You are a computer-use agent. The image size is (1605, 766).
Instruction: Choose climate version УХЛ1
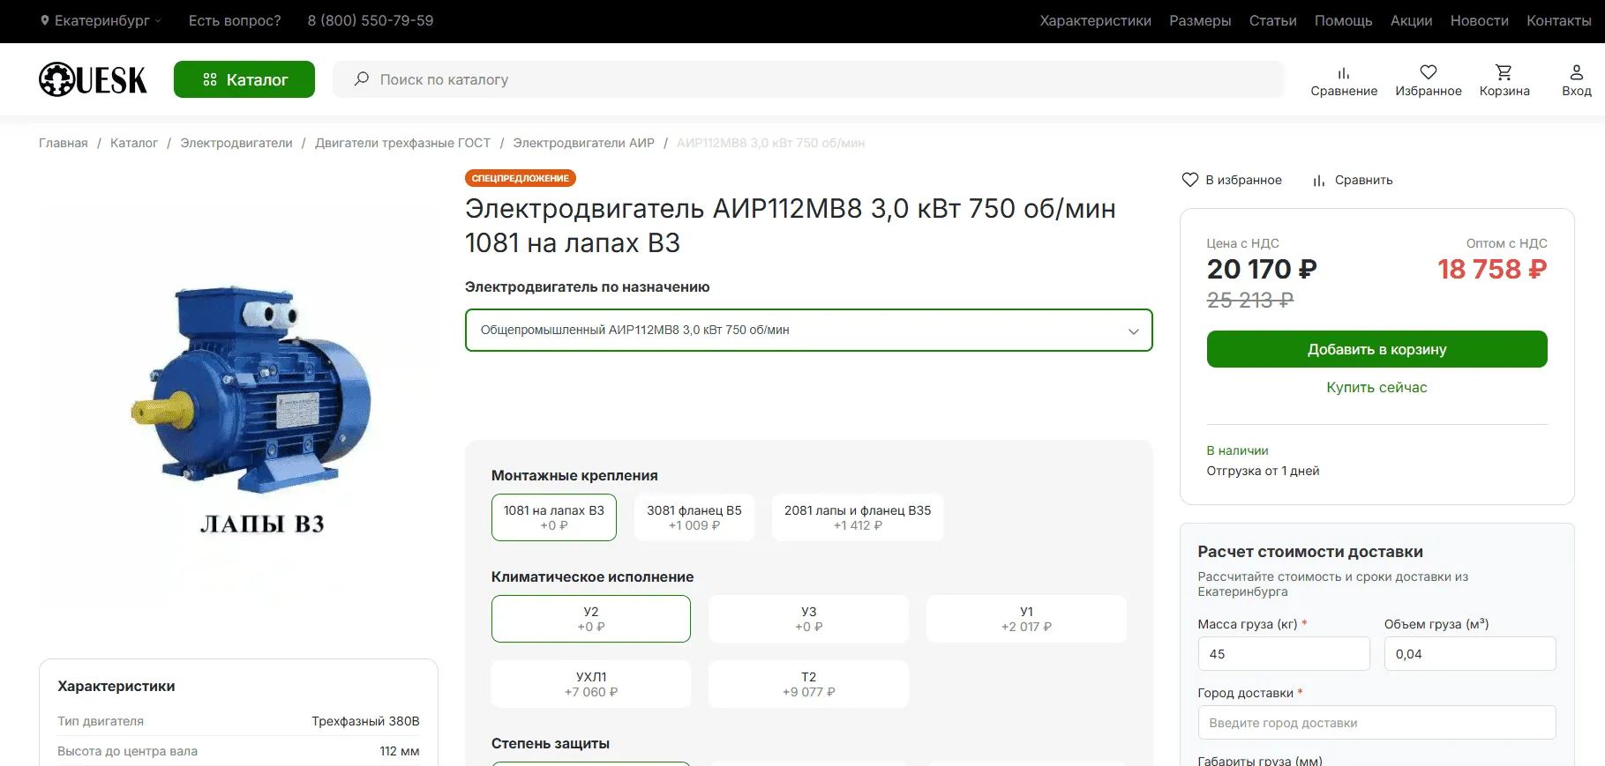pos(590,684)
